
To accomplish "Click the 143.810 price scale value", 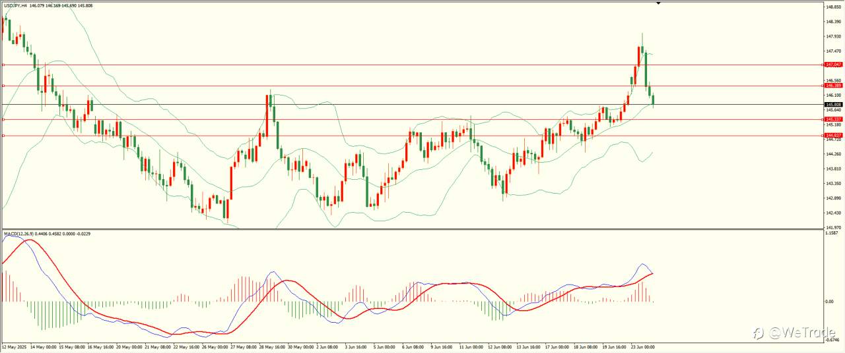I will point(832,169).
